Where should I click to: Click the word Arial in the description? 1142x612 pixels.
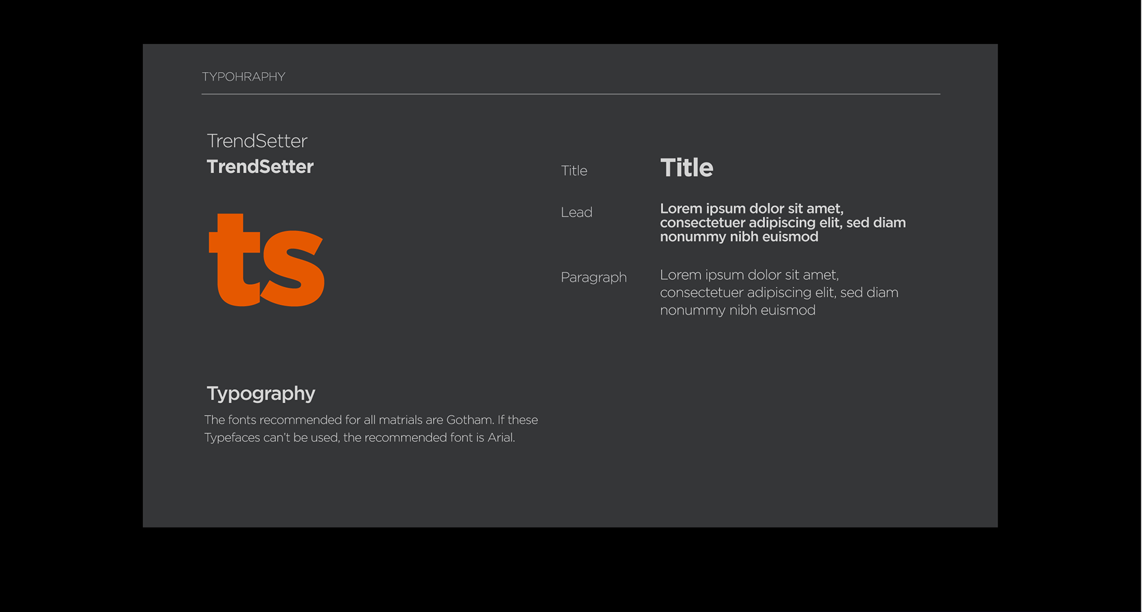[500, 438]
